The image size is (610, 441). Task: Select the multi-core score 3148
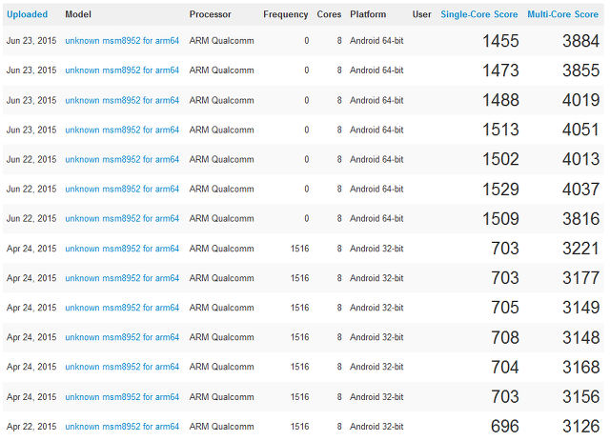pyautogui.click(x=580, y=337)
